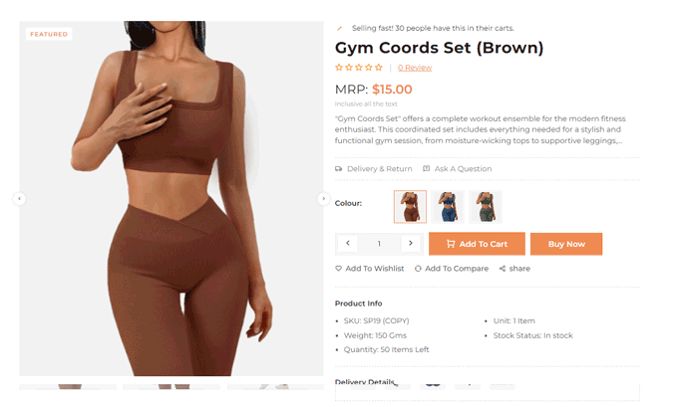Click the first thumbnail below main image

[68, 386]
